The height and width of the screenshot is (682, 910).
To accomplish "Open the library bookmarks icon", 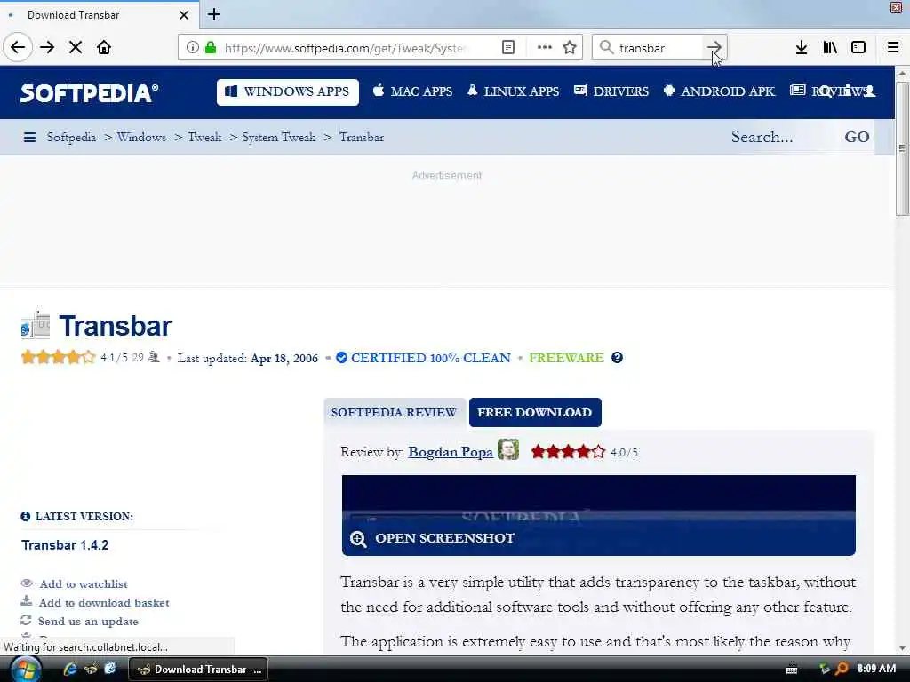I will [x=830, y=48].
